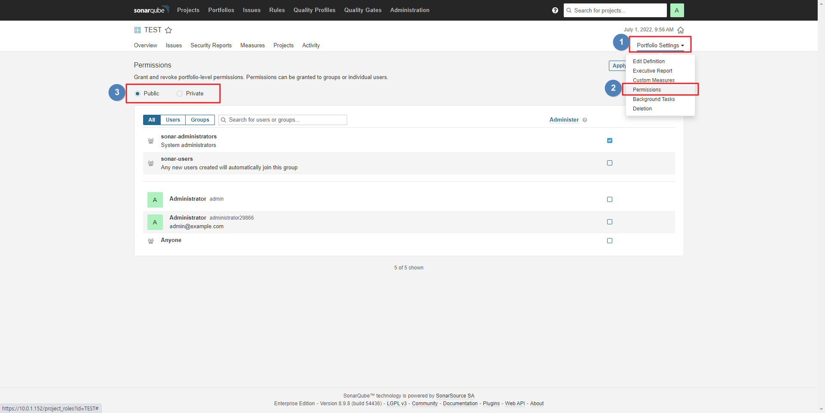Click the sonar-administrators group icon

[x=151, y=141]
